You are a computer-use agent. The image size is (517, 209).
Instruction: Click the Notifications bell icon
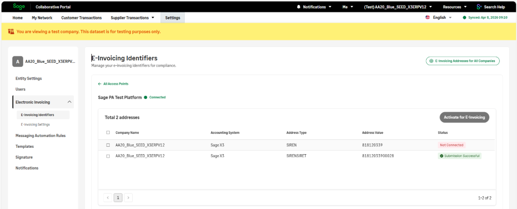(299, 7)
